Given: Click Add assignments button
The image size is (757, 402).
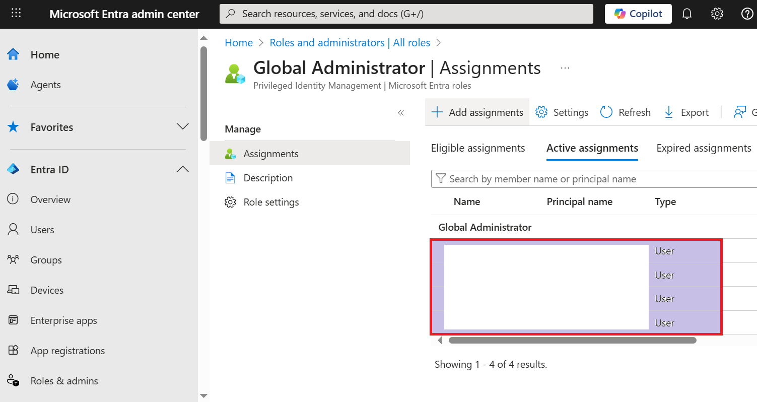Looking at the screenshot, I should 477,112.
